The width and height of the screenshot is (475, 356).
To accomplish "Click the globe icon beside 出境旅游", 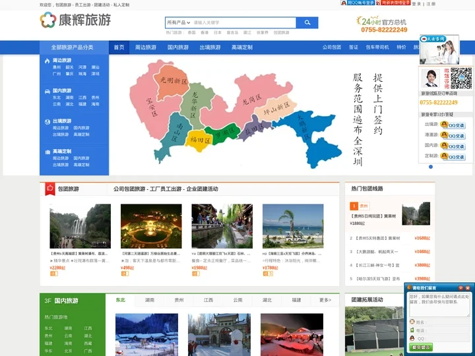I will pos(47,122).
